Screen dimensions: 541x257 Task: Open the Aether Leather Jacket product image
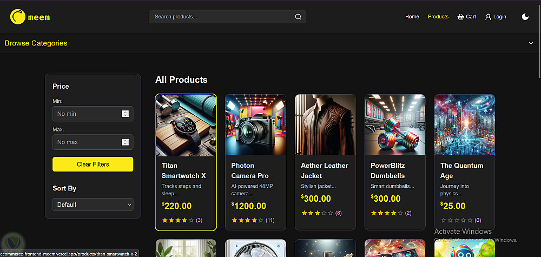[325, 124]
